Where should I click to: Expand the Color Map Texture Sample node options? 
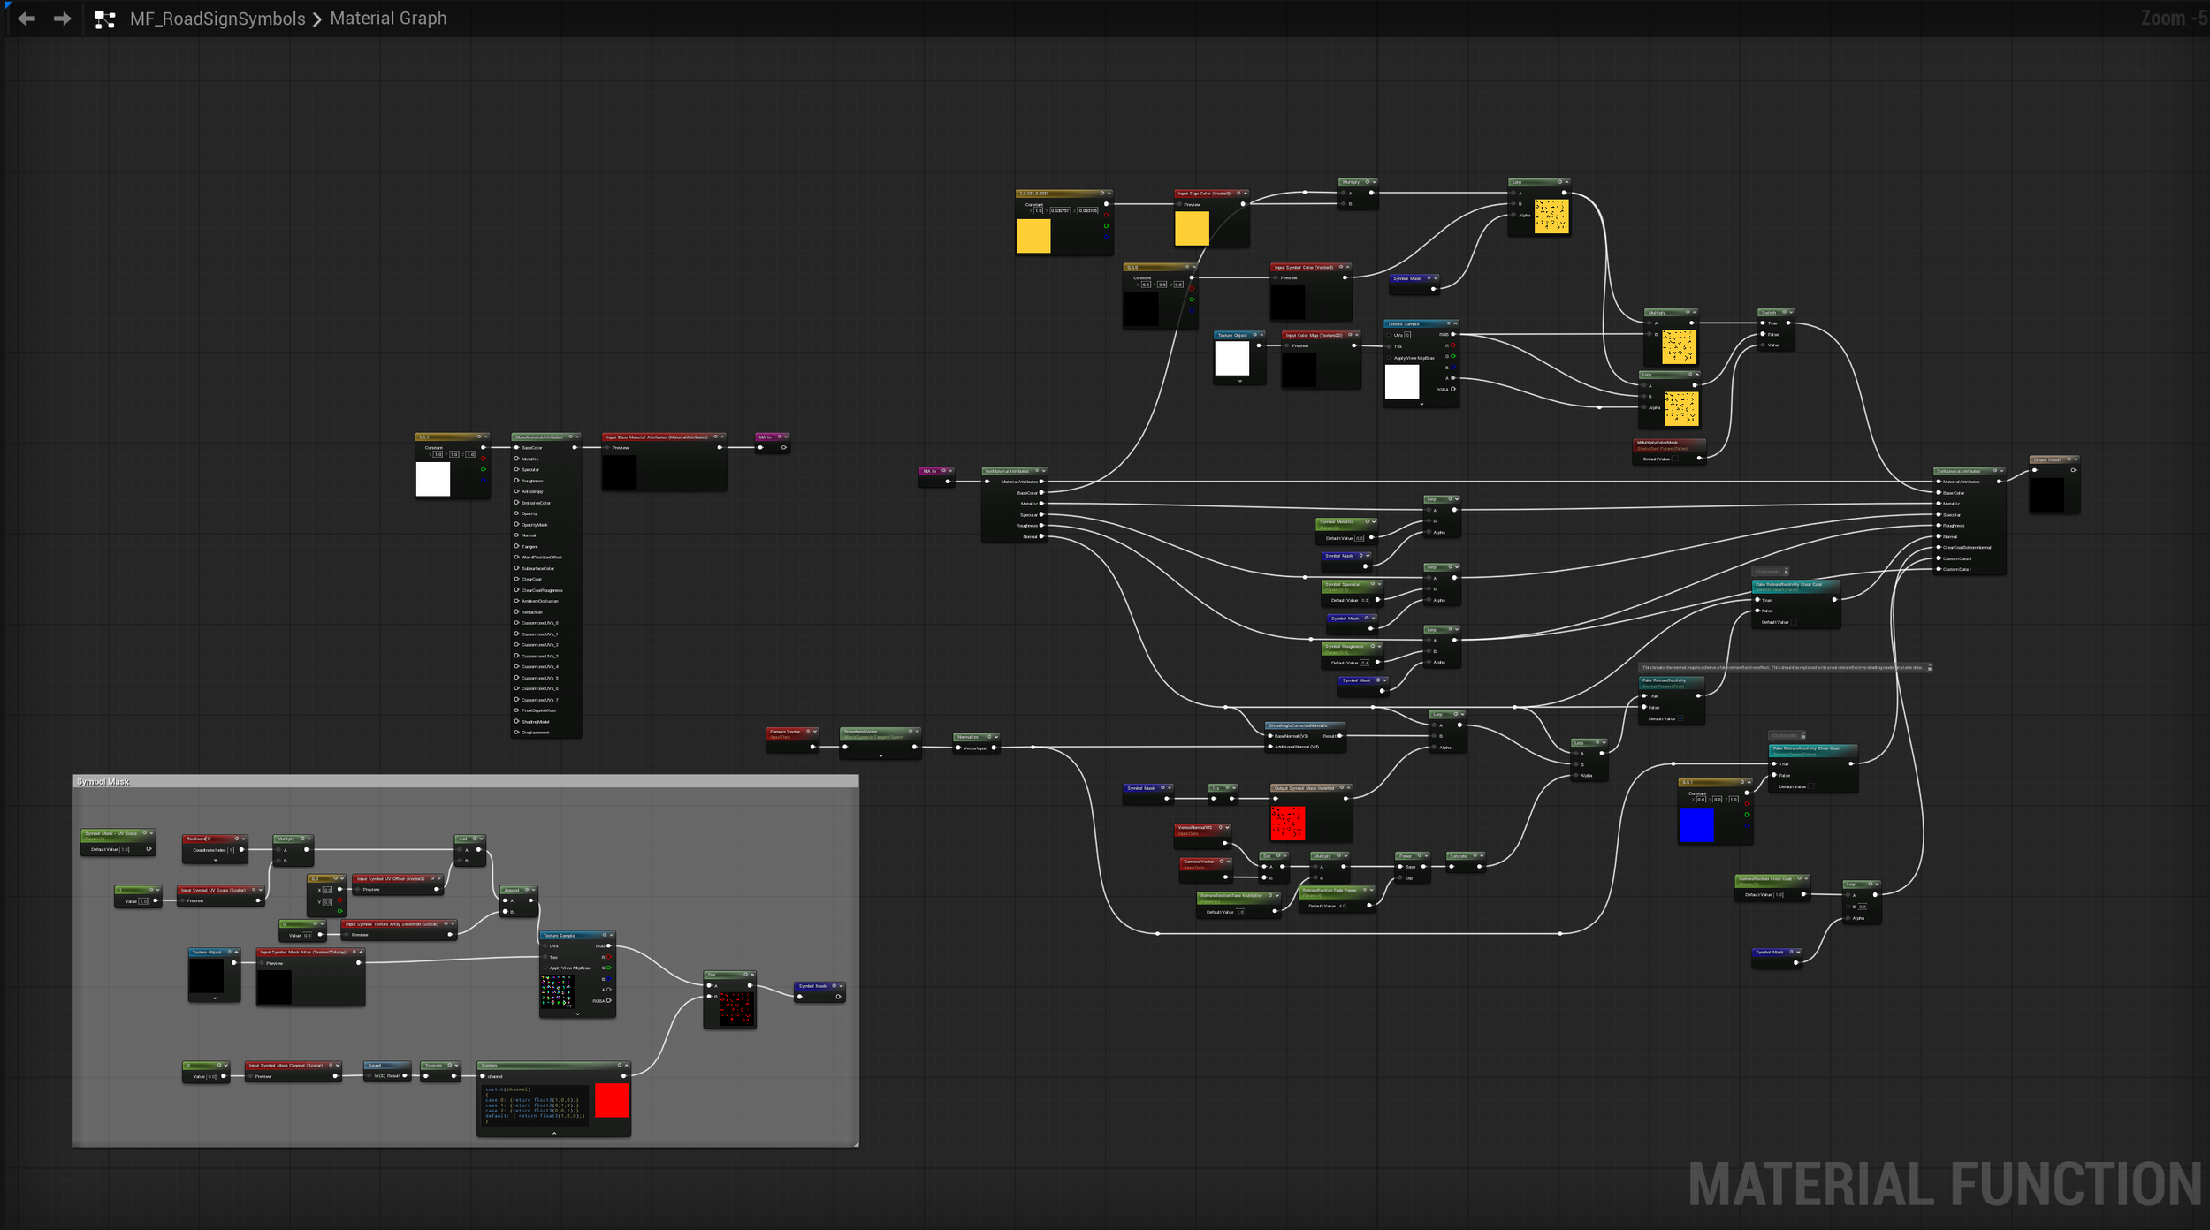pyautogui.click(x=1421, y=404)
